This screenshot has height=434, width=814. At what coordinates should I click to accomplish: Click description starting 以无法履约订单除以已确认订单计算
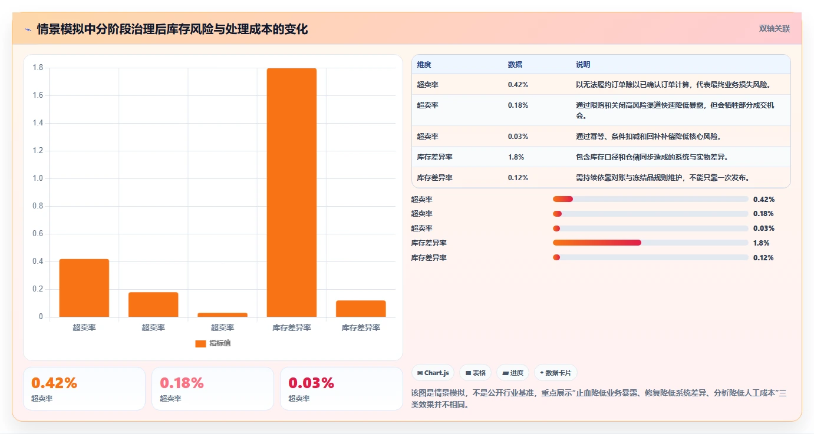coord(674,85)
